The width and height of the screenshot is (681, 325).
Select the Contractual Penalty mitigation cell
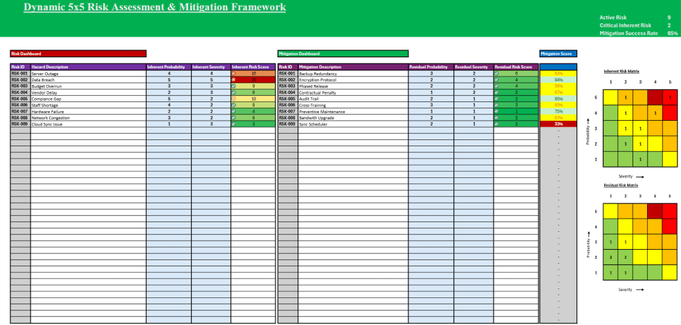tap(353, 92)
